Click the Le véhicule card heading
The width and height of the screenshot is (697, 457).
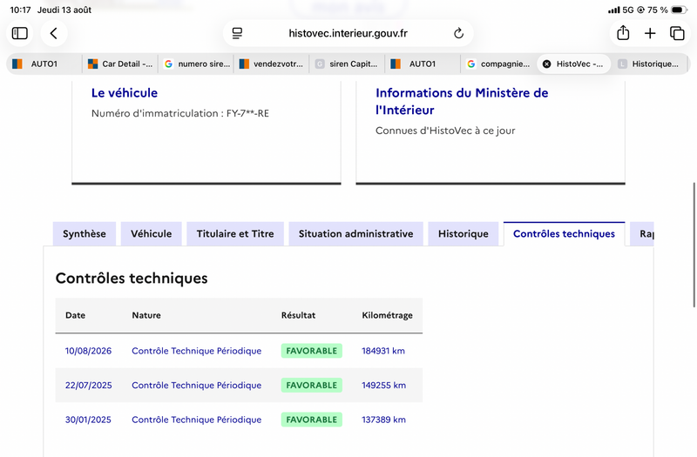125,93
